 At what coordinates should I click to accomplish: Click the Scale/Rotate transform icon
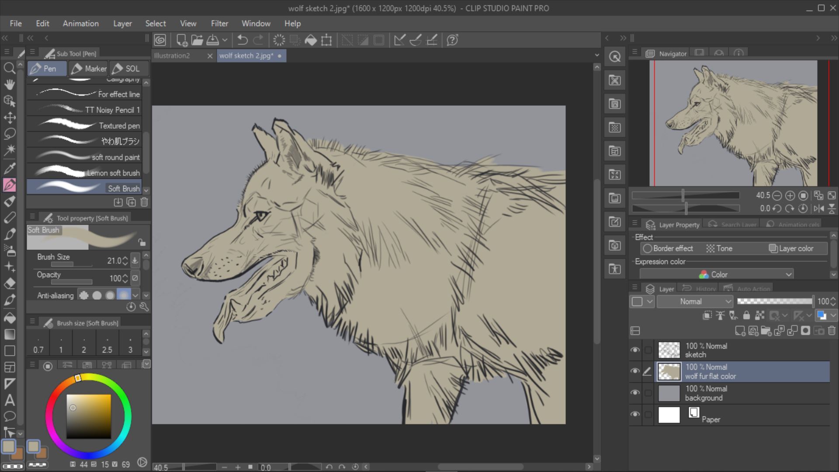(x=326, y=40)
